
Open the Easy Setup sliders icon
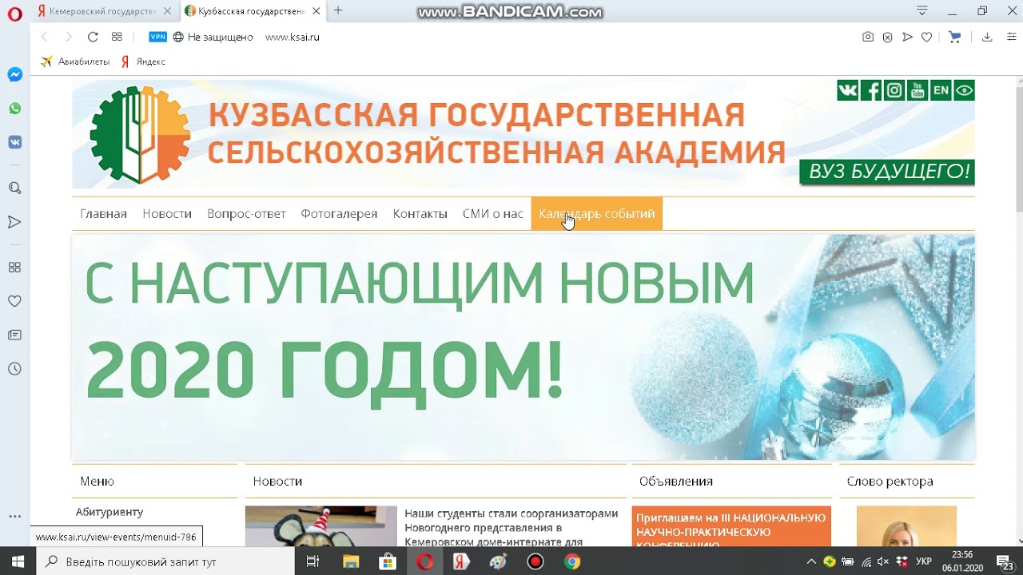coord(1011,37)
